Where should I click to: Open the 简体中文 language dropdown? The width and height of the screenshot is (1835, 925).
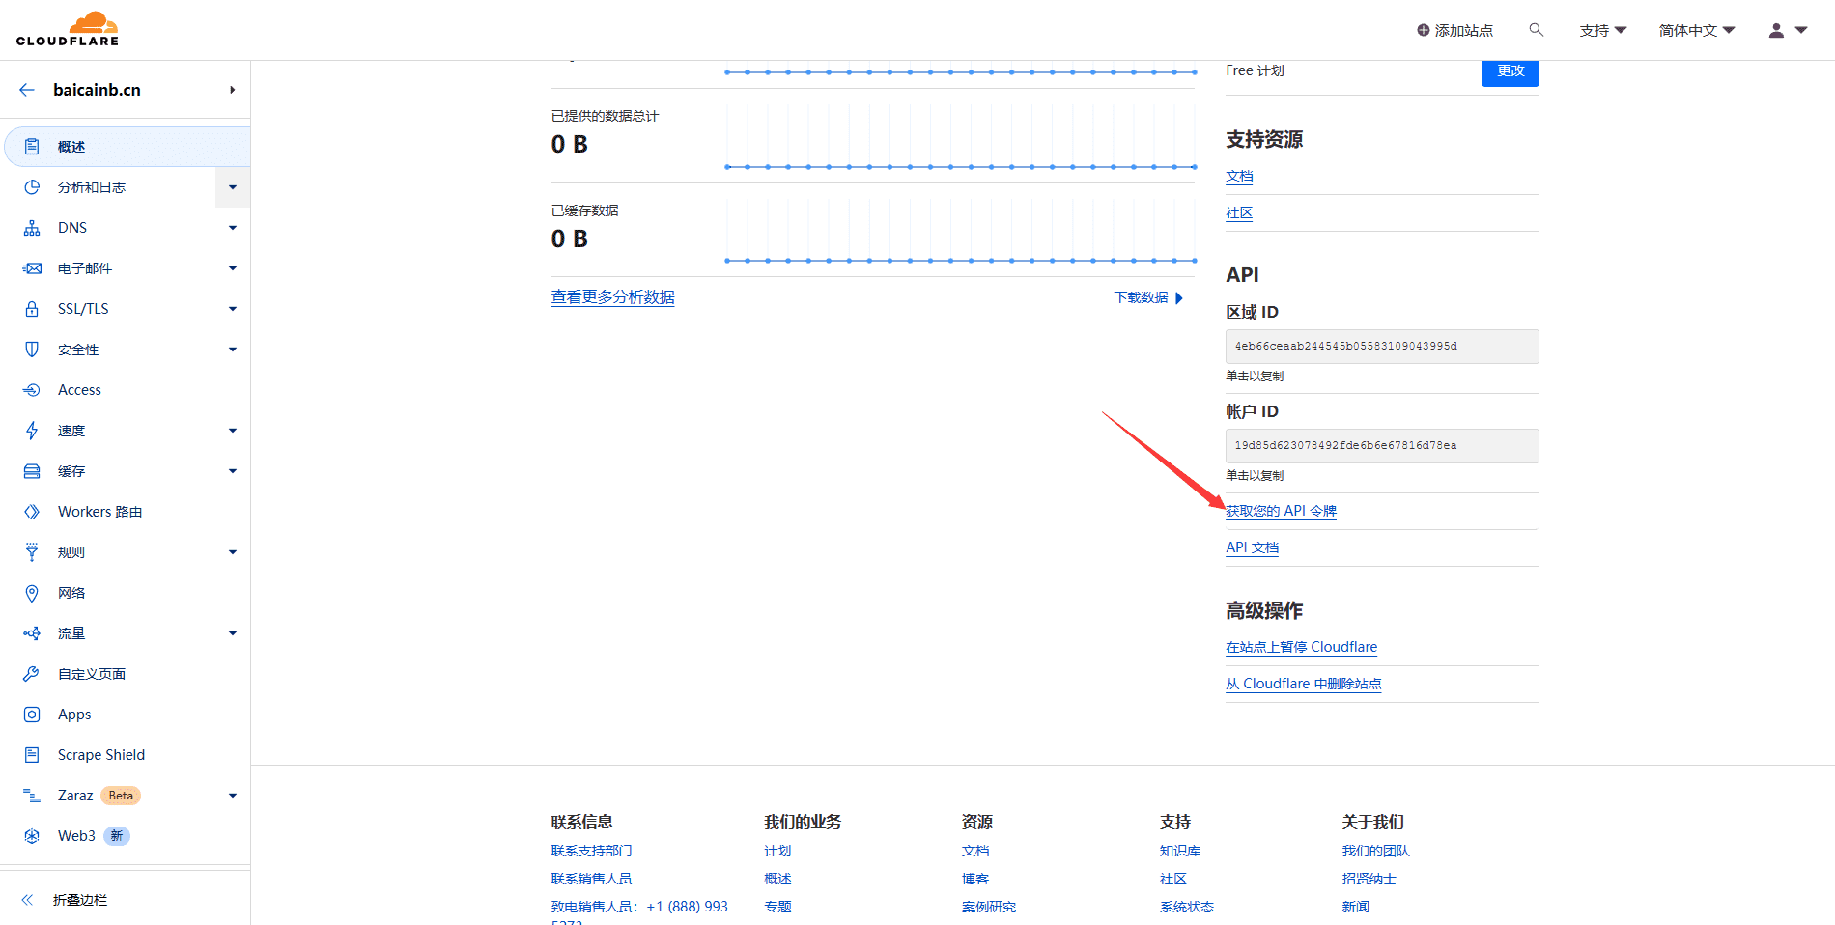click(x=1695, y=30)
